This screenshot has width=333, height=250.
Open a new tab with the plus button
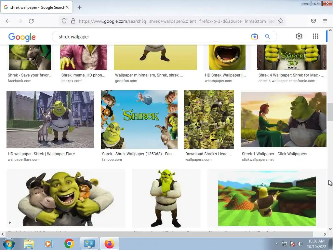(79, 7)
